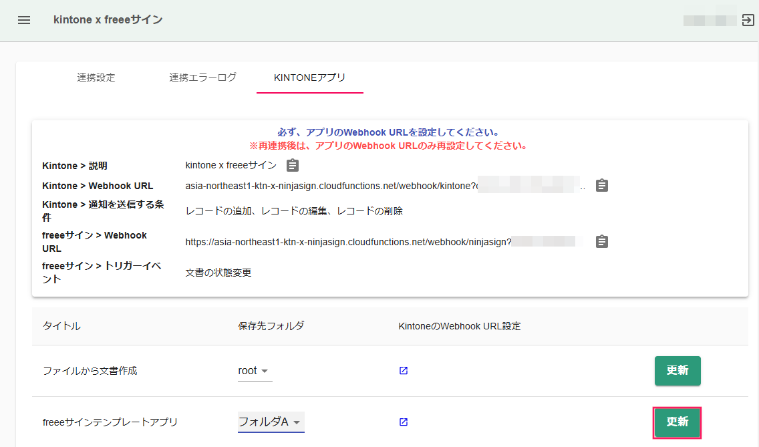759x447 pixels.
Task: Click the description value next to 説明
Action: (x=231, y=166)
